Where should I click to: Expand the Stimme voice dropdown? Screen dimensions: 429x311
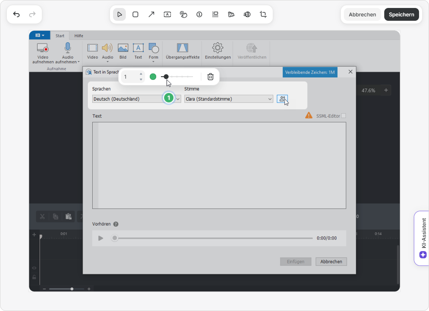tap(270, 99)
